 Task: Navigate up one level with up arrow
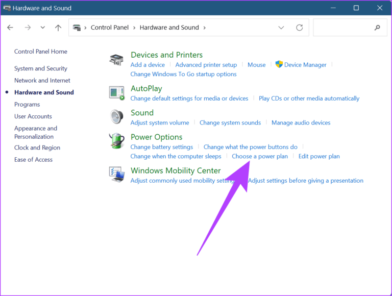point(58,28)
